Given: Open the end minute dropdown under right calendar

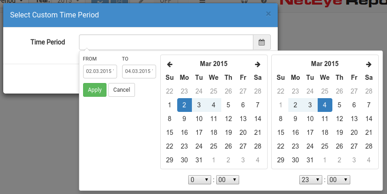Looking at the screenshot, I should click(x=339, y=180).
